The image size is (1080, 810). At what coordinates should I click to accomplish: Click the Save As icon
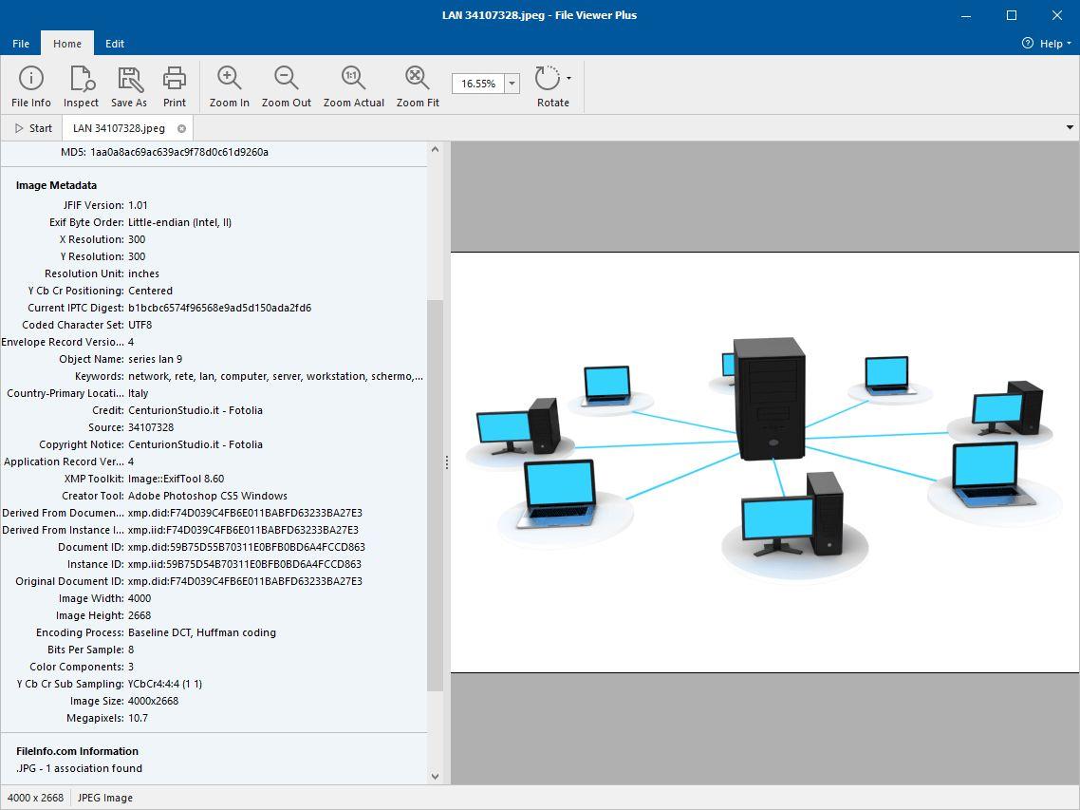129,79
